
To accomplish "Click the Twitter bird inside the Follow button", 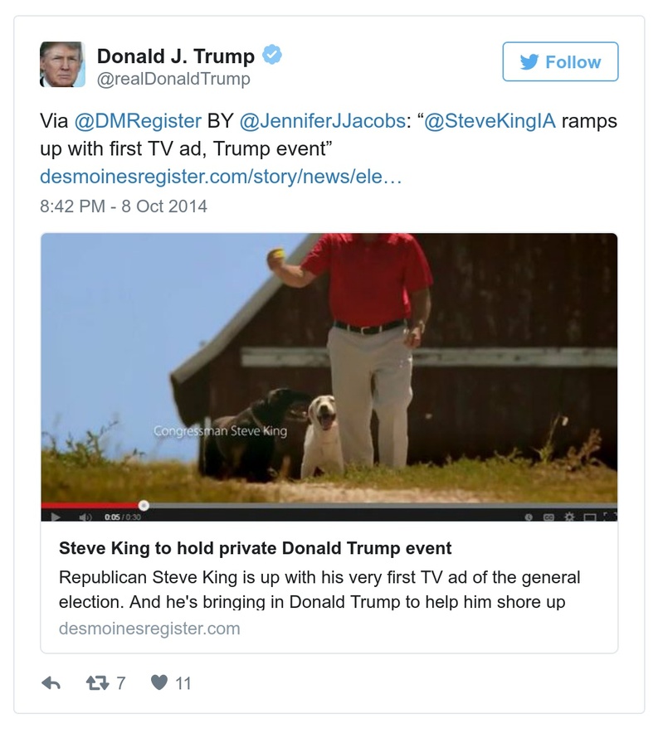I will [529, 61].
